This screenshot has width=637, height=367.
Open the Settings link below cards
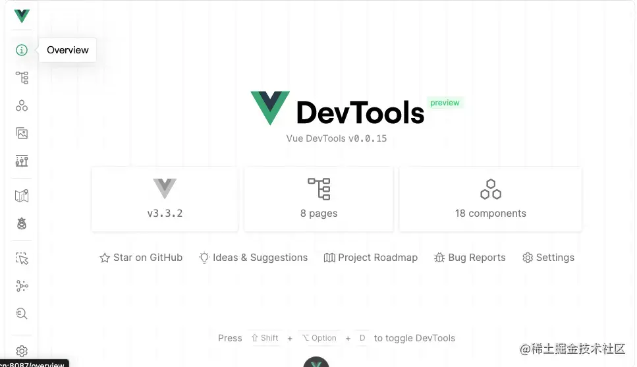click(548, 258)
